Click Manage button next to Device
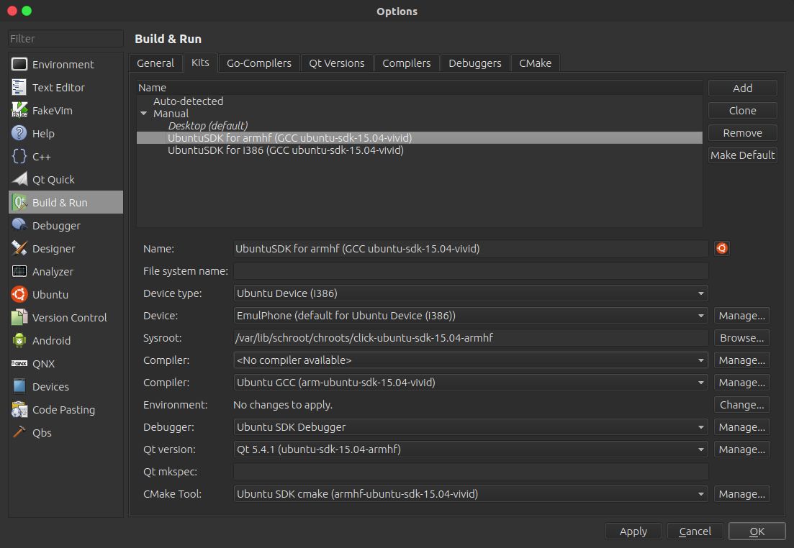 742,316
